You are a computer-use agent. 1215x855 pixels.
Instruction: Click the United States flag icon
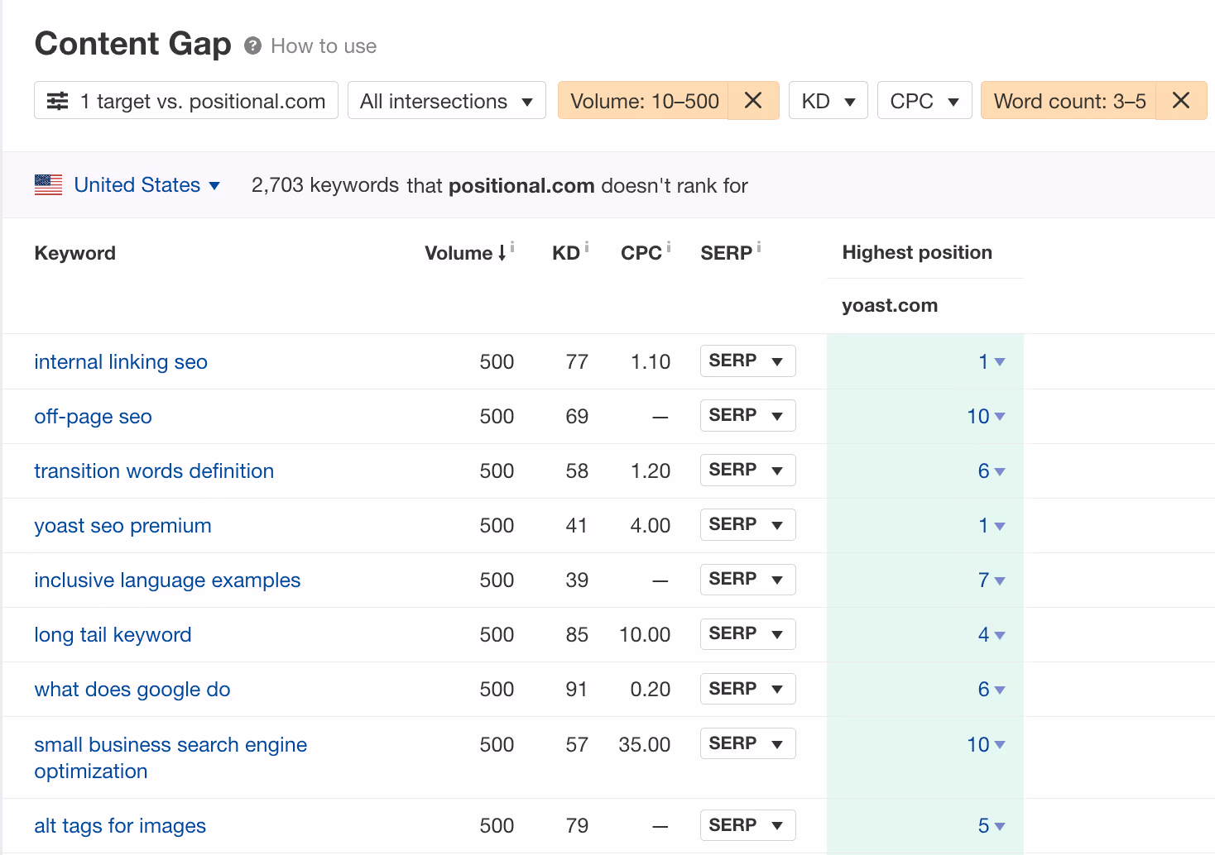48,184
